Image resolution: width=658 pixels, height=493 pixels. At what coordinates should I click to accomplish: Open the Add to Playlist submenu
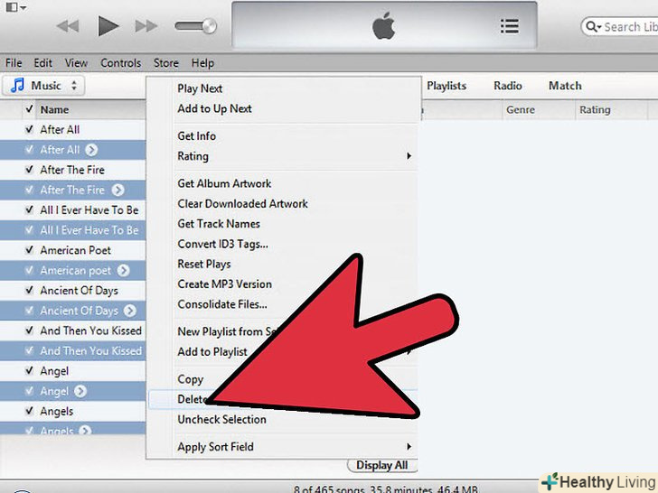pos(212,352)
